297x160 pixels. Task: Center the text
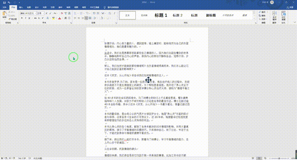click(x=79, y=18)
